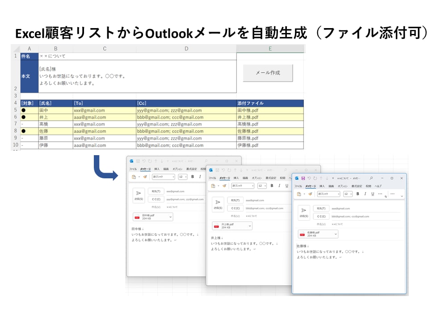Open the 書式設定 tab in the 佐藤様 mail
The height and width of the screenshot is (321, 429).
click(x=357, y=186)
